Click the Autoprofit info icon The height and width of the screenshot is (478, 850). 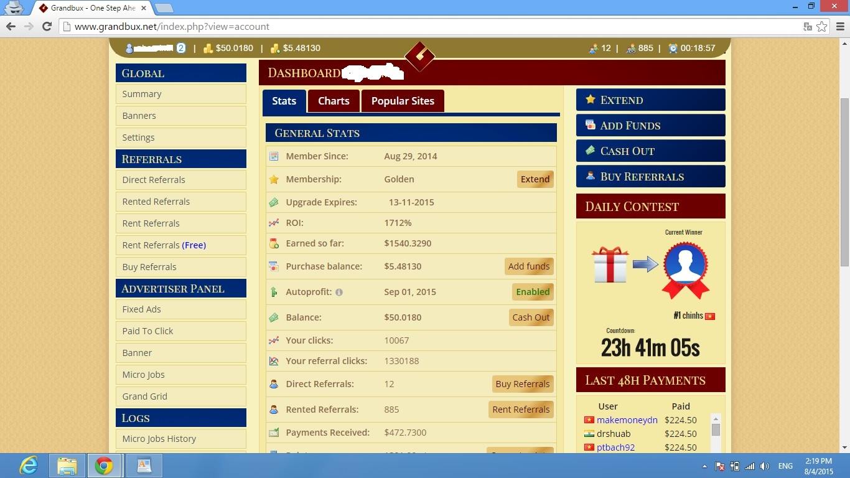point(339,292)
